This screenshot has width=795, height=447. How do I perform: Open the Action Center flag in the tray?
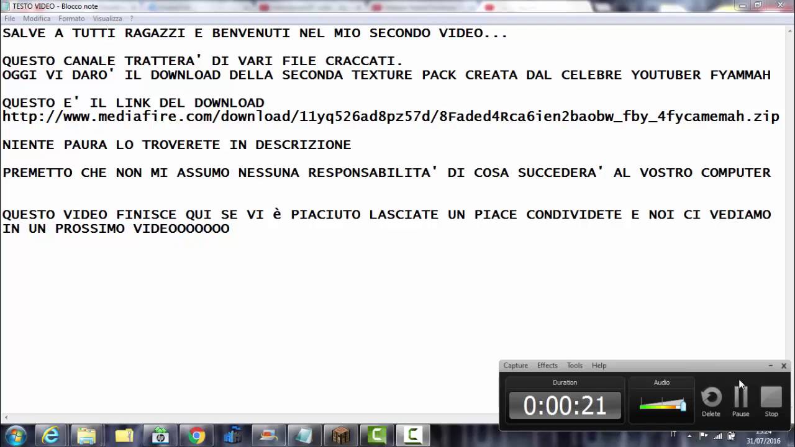click(703, 436)
